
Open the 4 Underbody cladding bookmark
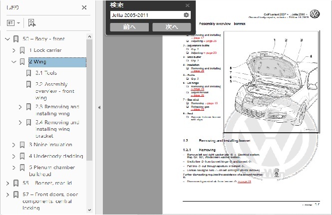click(56, 156)
